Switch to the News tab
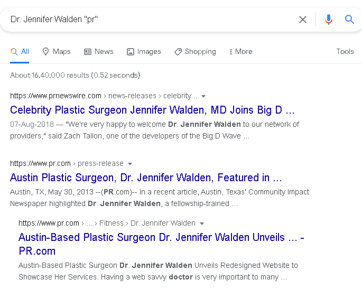362x298 pixels. tap(99, 51)
